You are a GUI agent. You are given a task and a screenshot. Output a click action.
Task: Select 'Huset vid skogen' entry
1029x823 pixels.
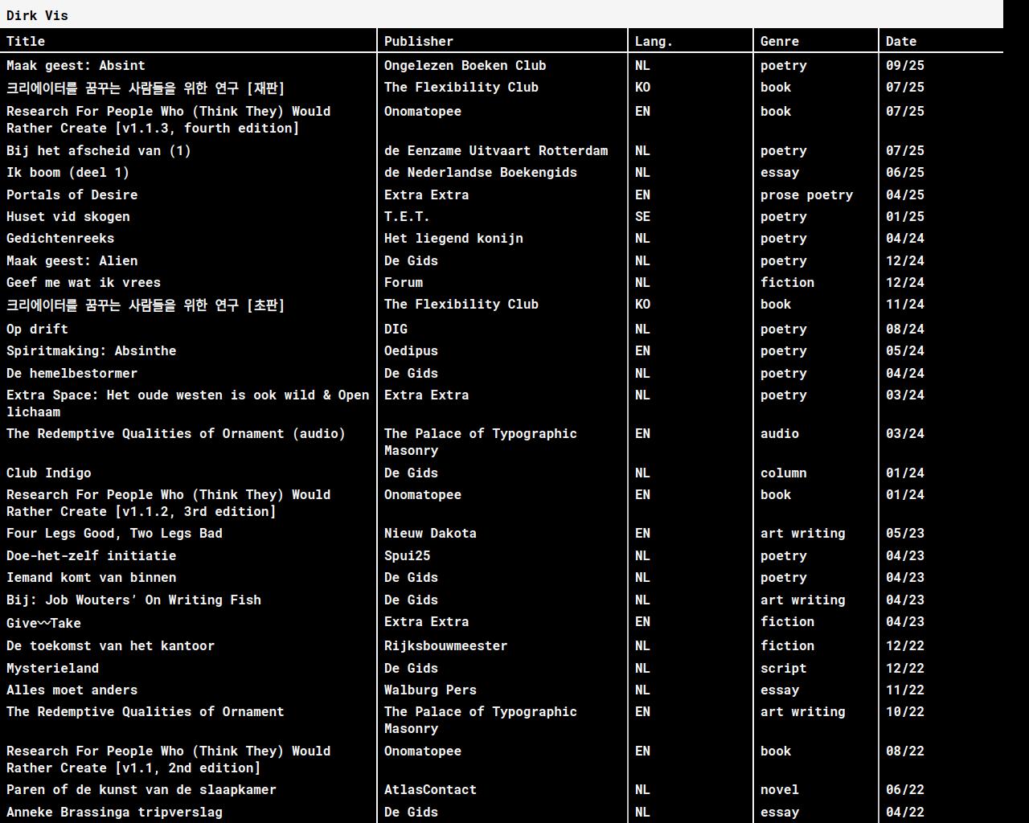(x=68, y=217)
